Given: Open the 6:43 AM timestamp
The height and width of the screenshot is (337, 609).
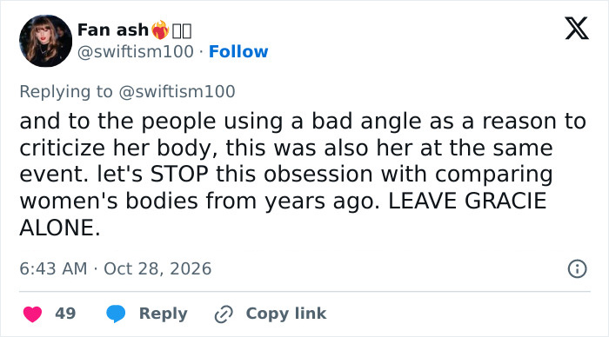Looking at the screenshot, I should (53, 268).
